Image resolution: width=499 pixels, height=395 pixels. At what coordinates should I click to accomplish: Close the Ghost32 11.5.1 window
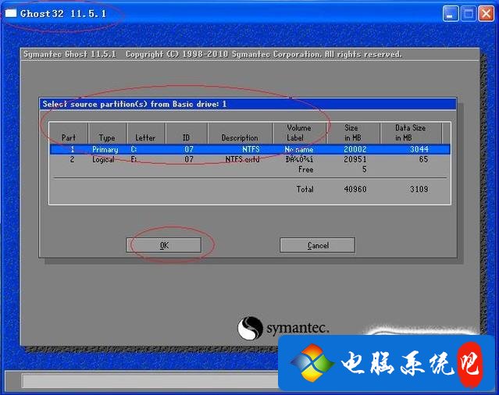[x=487, y=14]
